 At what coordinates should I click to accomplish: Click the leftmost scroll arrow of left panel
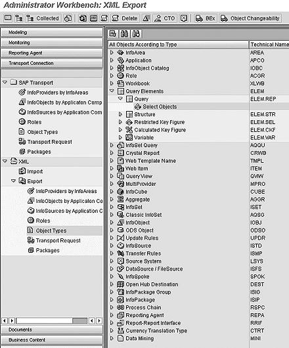pyautogui.click(x=5, y=320)
